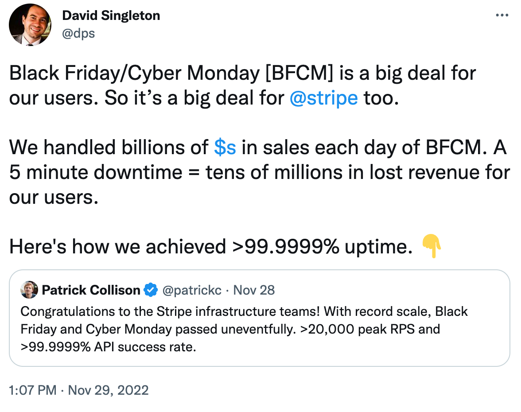
Task: Click '>20,000 peak RPS' in quoted tweet
Action: (x=358, y=329)
